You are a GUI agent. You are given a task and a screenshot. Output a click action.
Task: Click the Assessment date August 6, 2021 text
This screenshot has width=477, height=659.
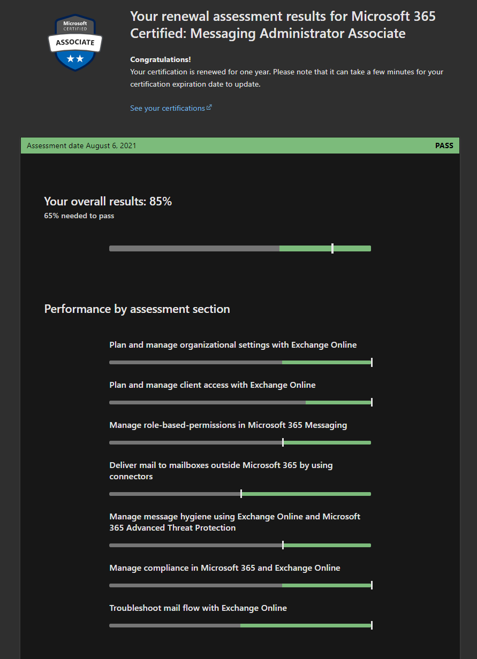81,145
